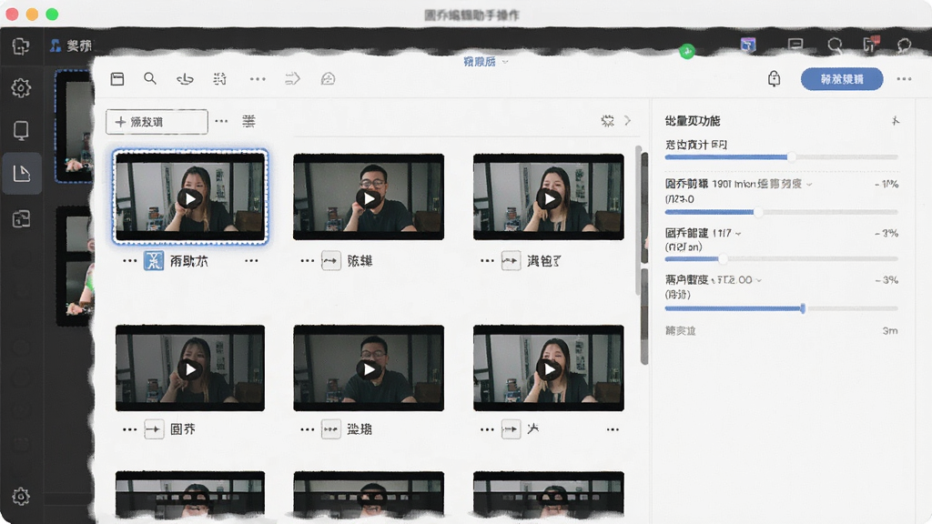The image size is (932, 524).
Task: Select the stamp-shaped tool in the editor toolbar
Action: click(x=185, y=79)
